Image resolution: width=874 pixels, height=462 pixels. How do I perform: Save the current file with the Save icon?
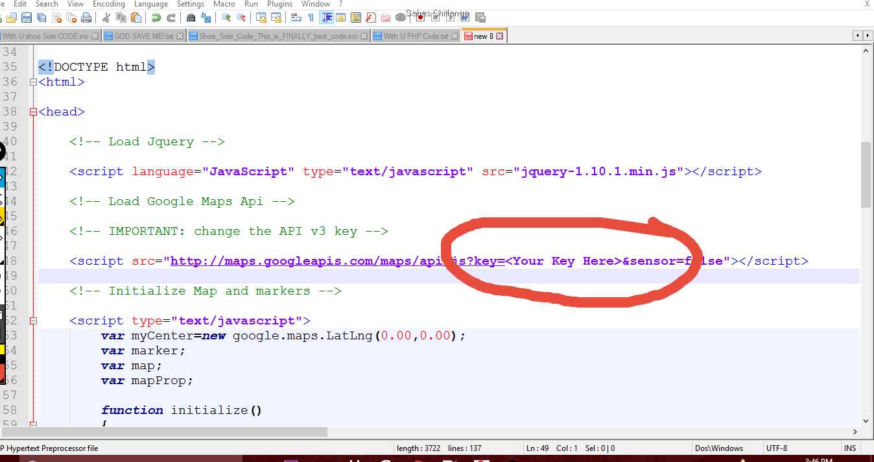point(26,18)
